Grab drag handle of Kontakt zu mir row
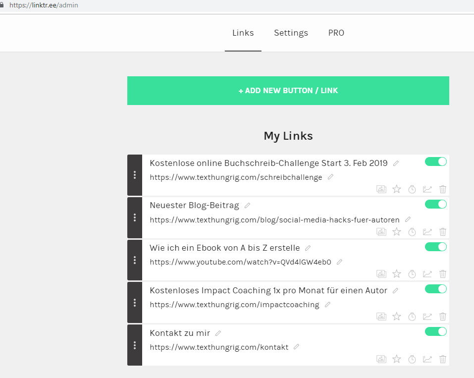Screen dimensions: 474x378 [x=135, y=345]
